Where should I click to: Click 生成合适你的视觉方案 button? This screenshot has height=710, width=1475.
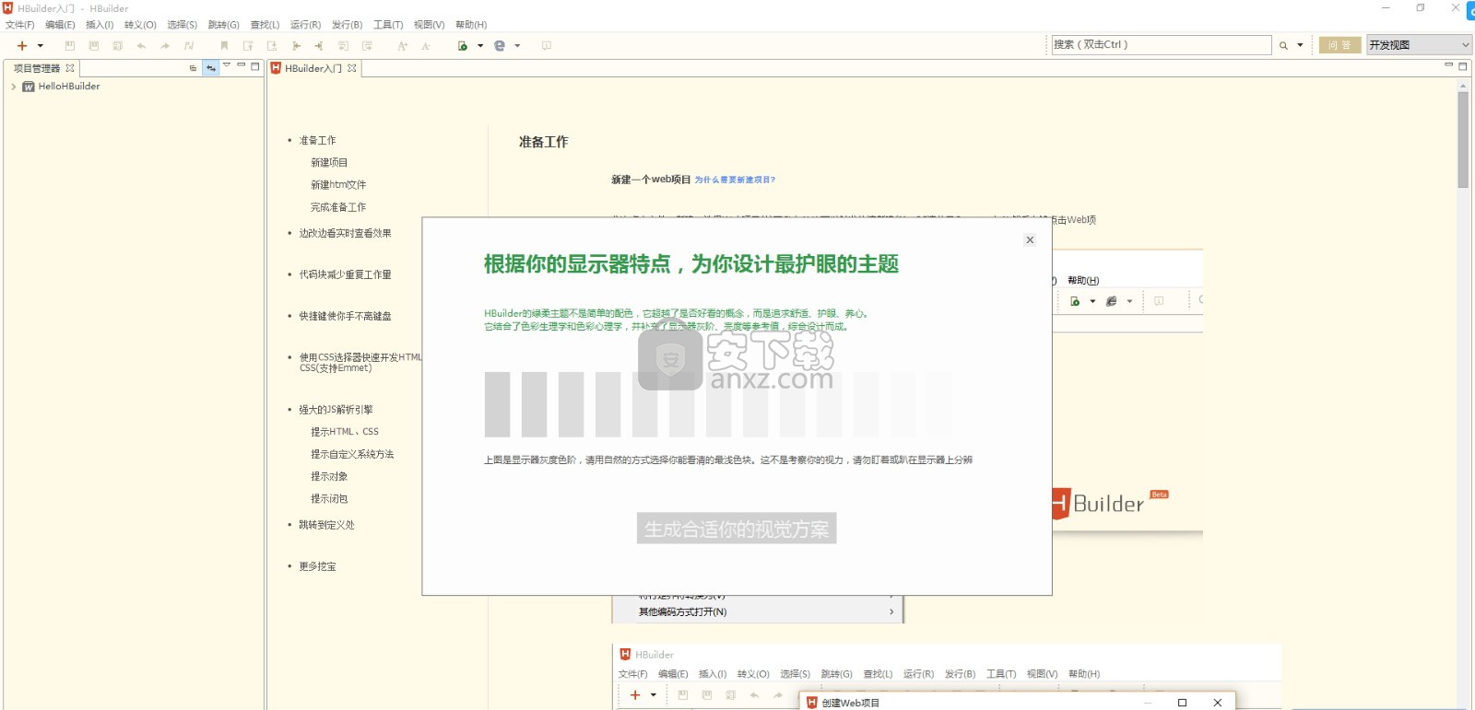click(737, 529)
